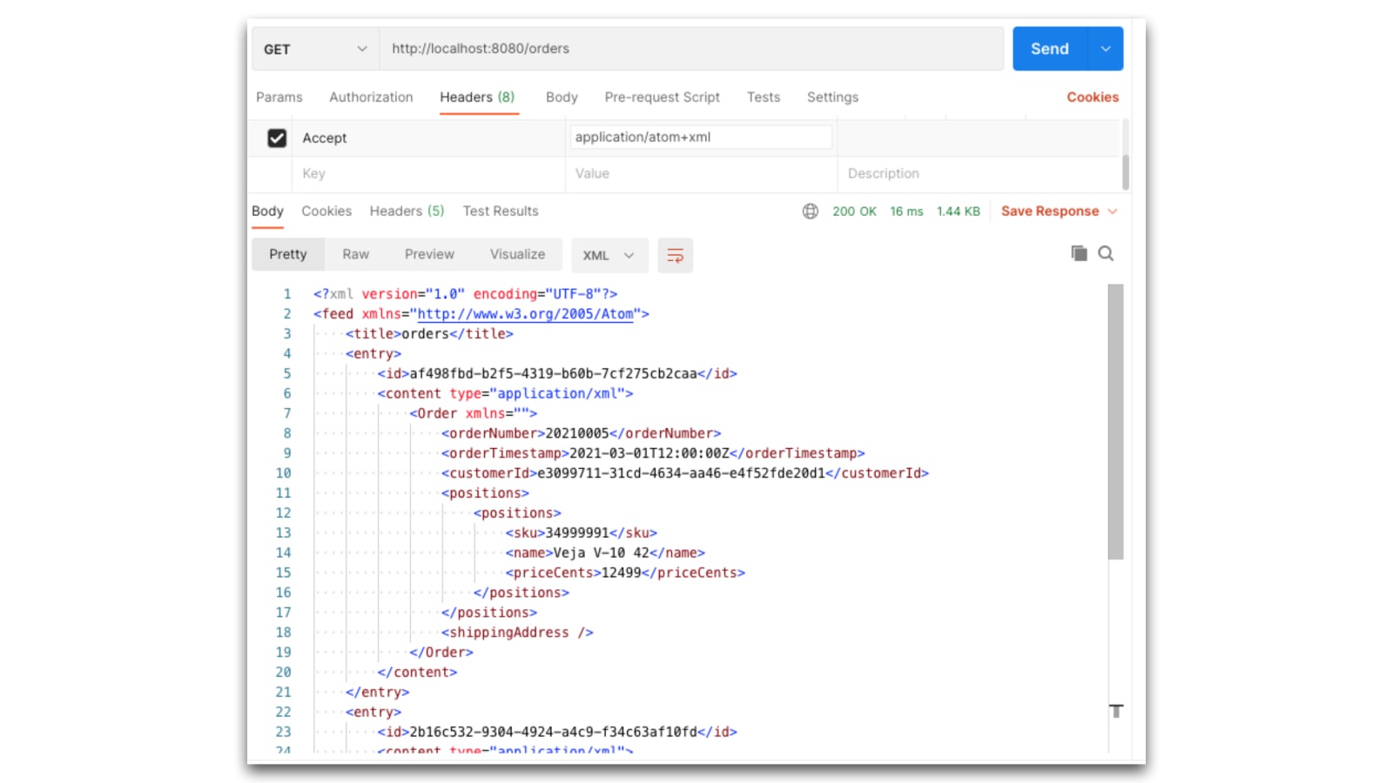Click the 16 ms response time
This screenshot has width=1393, height=783.
pos(906,211)
